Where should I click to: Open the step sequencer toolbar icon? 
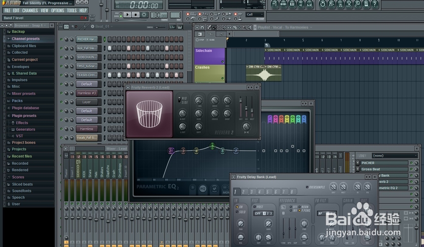pyautogui.click(x=283, y=4)
